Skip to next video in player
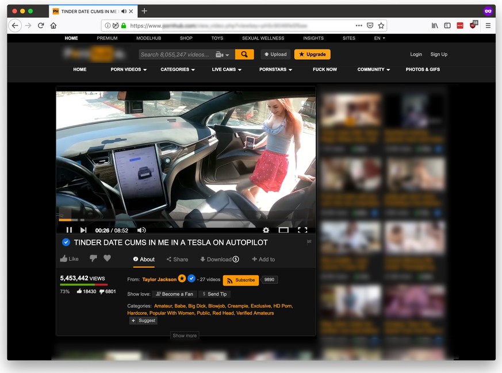 click(83, 230)
